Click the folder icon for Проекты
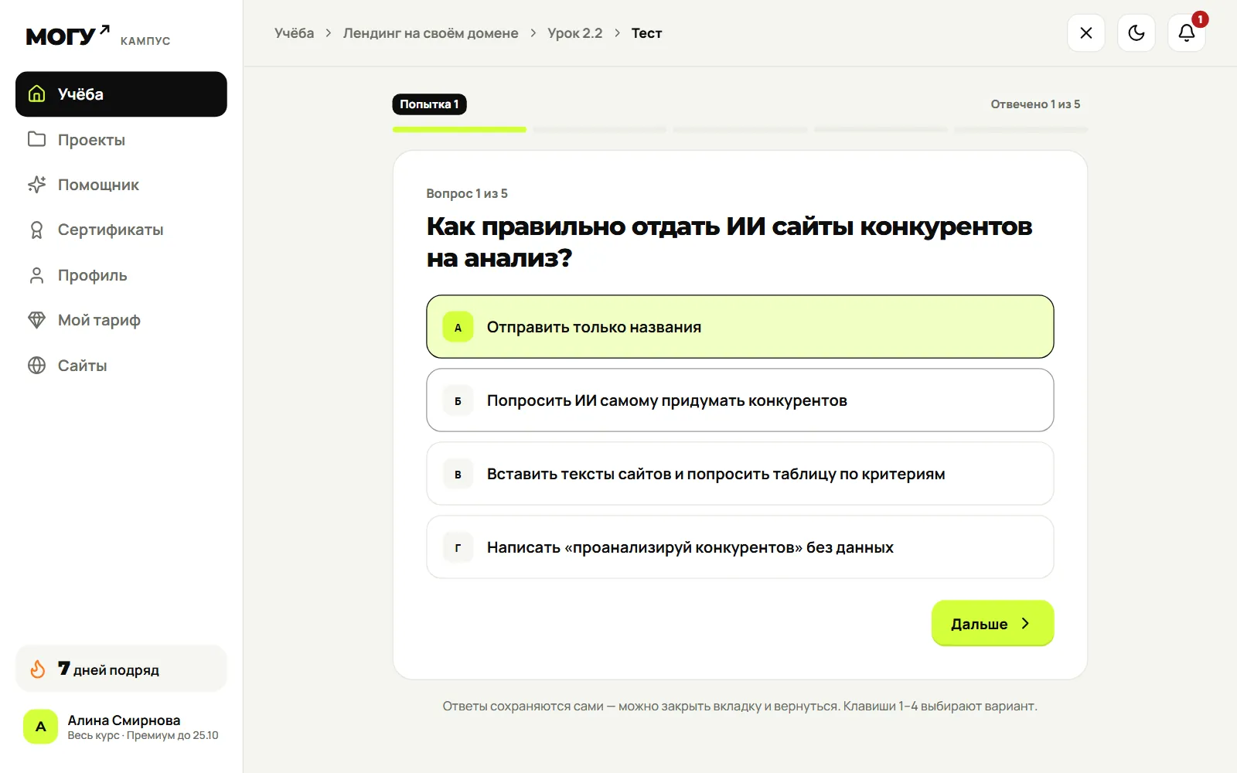 tap(36, 139)
